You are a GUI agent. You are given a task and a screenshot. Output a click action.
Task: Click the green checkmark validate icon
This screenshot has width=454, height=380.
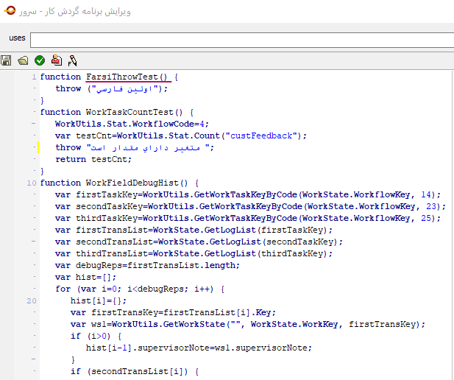pyautogui.click(x=40, y=60)
